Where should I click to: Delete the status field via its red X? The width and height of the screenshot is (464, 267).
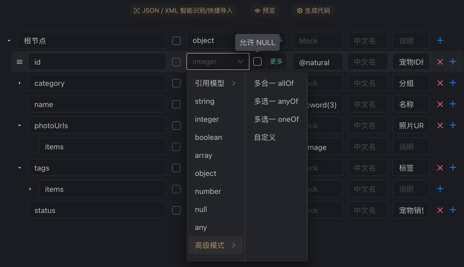tap(440, 210)
